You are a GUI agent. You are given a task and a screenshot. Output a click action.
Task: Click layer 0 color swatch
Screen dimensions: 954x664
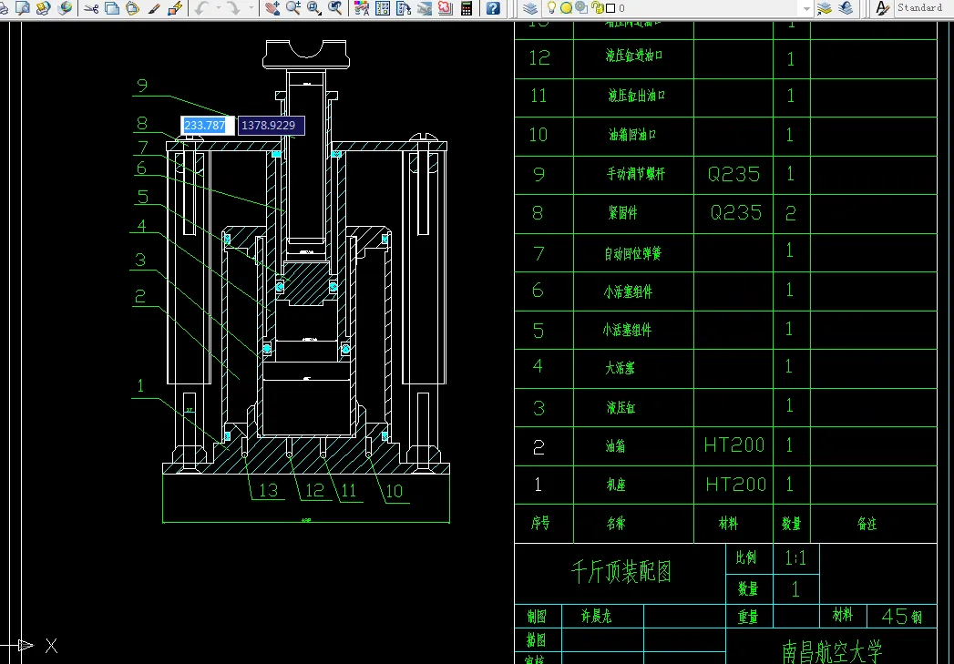click(610, 8)
